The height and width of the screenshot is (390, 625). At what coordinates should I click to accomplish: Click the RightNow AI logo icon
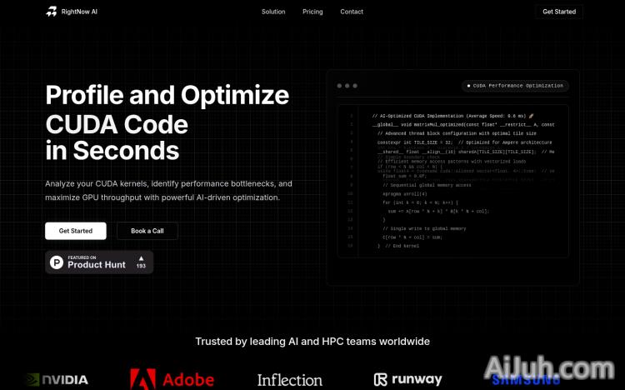51,12
